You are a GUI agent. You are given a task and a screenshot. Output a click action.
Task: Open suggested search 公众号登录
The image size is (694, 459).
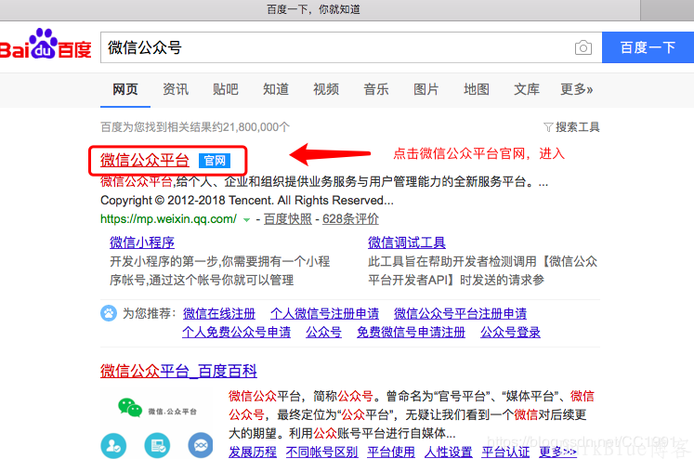click(x=510, y=333)
